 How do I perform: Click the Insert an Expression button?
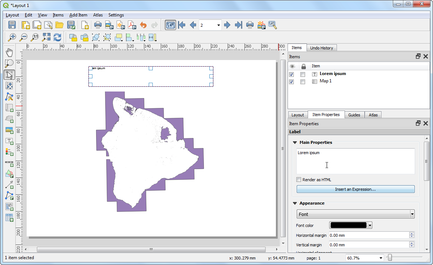tap(355, 189)
